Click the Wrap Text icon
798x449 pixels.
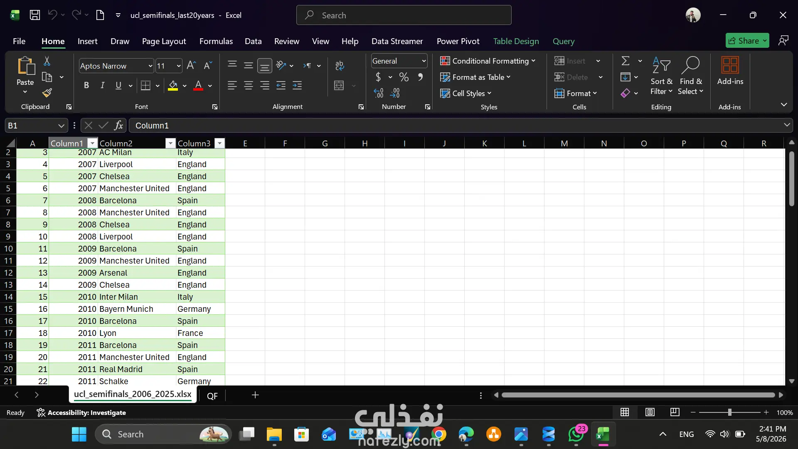coord(339,65)
